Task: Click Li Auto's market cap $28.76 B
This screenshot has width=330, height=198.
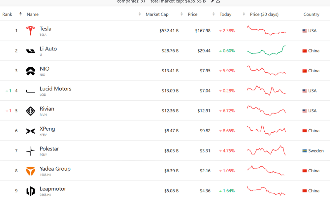Action: (170, 51)
